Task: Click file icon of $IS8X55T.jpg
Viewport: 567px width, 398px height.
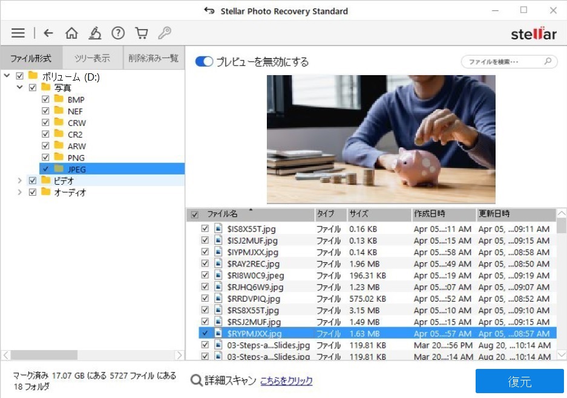Action: (218, 228)
